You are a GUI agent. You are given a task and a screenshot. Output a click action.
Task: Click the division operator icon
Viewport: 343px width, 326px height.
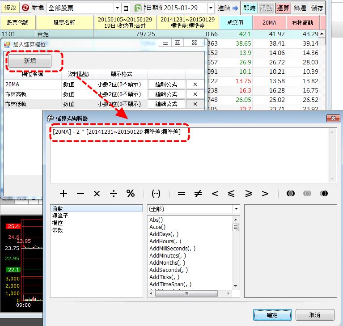114,194
